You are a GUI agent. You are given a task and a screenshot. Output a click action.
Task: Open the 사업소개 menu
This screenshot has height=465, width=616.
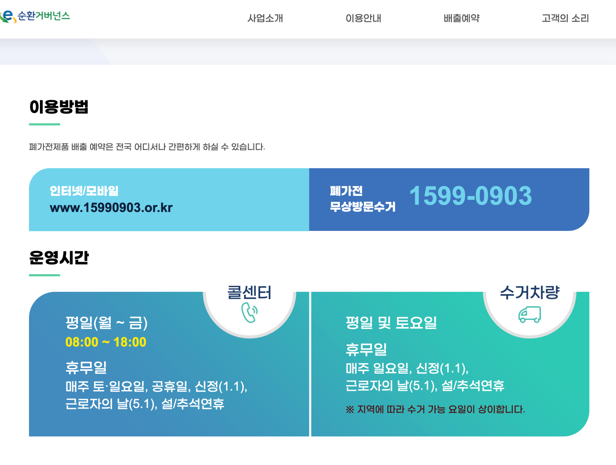click(x=265, y=18)
